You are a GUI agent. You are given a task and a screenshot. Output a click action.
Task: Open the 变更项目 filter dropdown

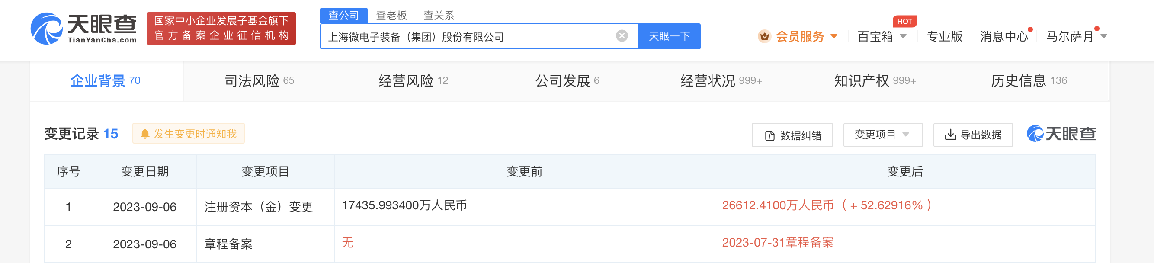(882, 135)
